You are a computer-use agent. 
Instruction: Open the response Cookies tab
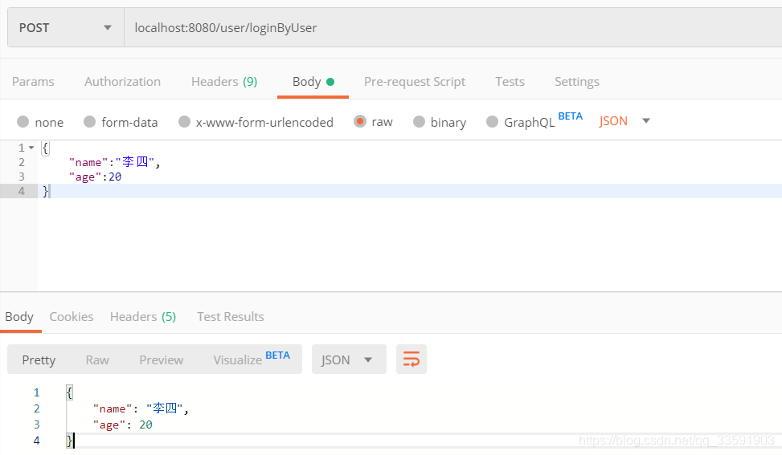click(72, 317)
